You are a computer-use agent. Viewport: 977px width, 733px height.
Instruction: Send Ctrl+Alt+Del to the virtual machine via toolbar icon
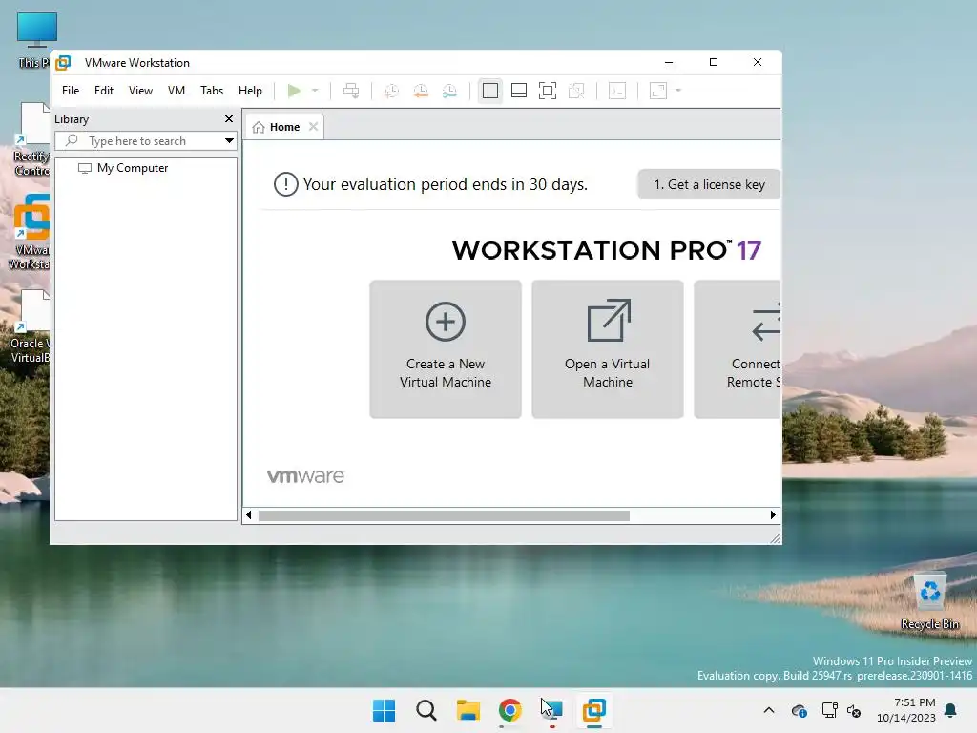click(x=351, y=91)
